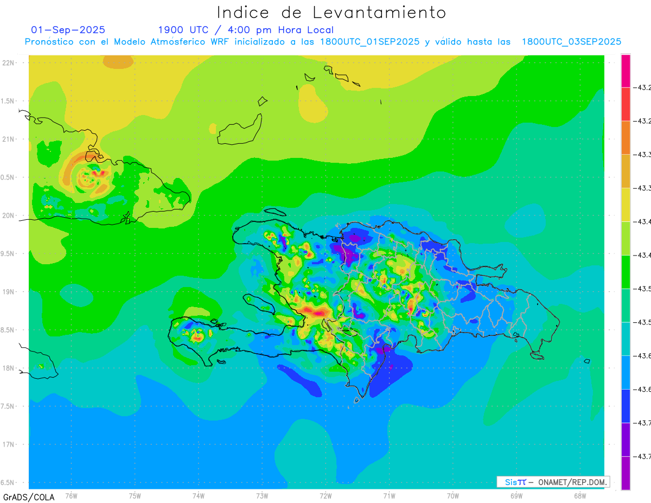Viewport: 651px width, 503px height.
Task: Click the "18N" latitude label
Action: [x=8, y=368]
